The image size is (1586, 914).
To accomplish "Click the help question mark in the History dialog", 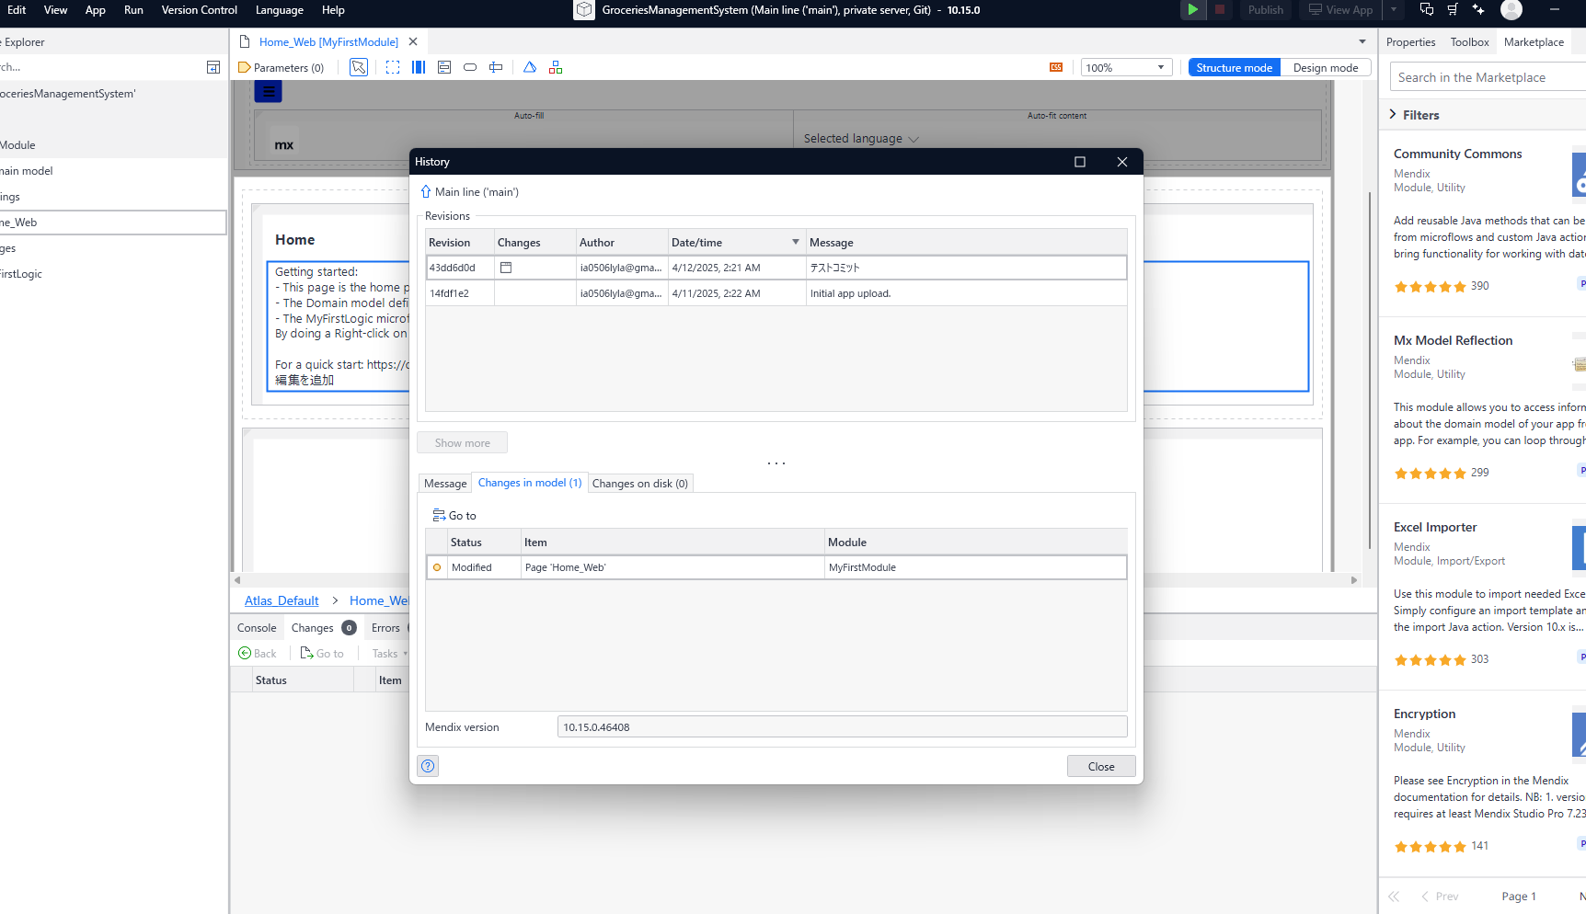I will (x=427, y=765).
